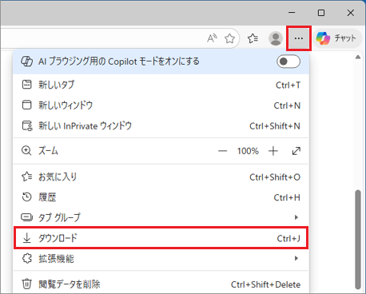The width and height of the screenshot is (366, 294).
Task: Add this page to favorites star icon
Action: [229, 38]
